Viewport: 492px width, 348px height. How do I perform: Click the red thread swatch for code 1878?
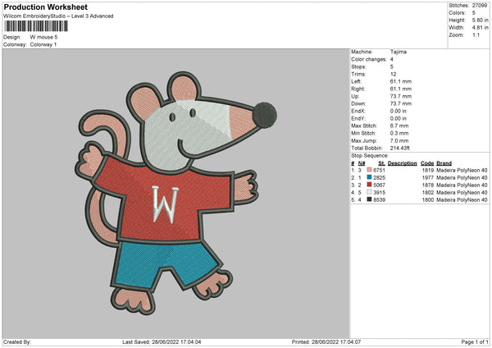tap(369, 185)
